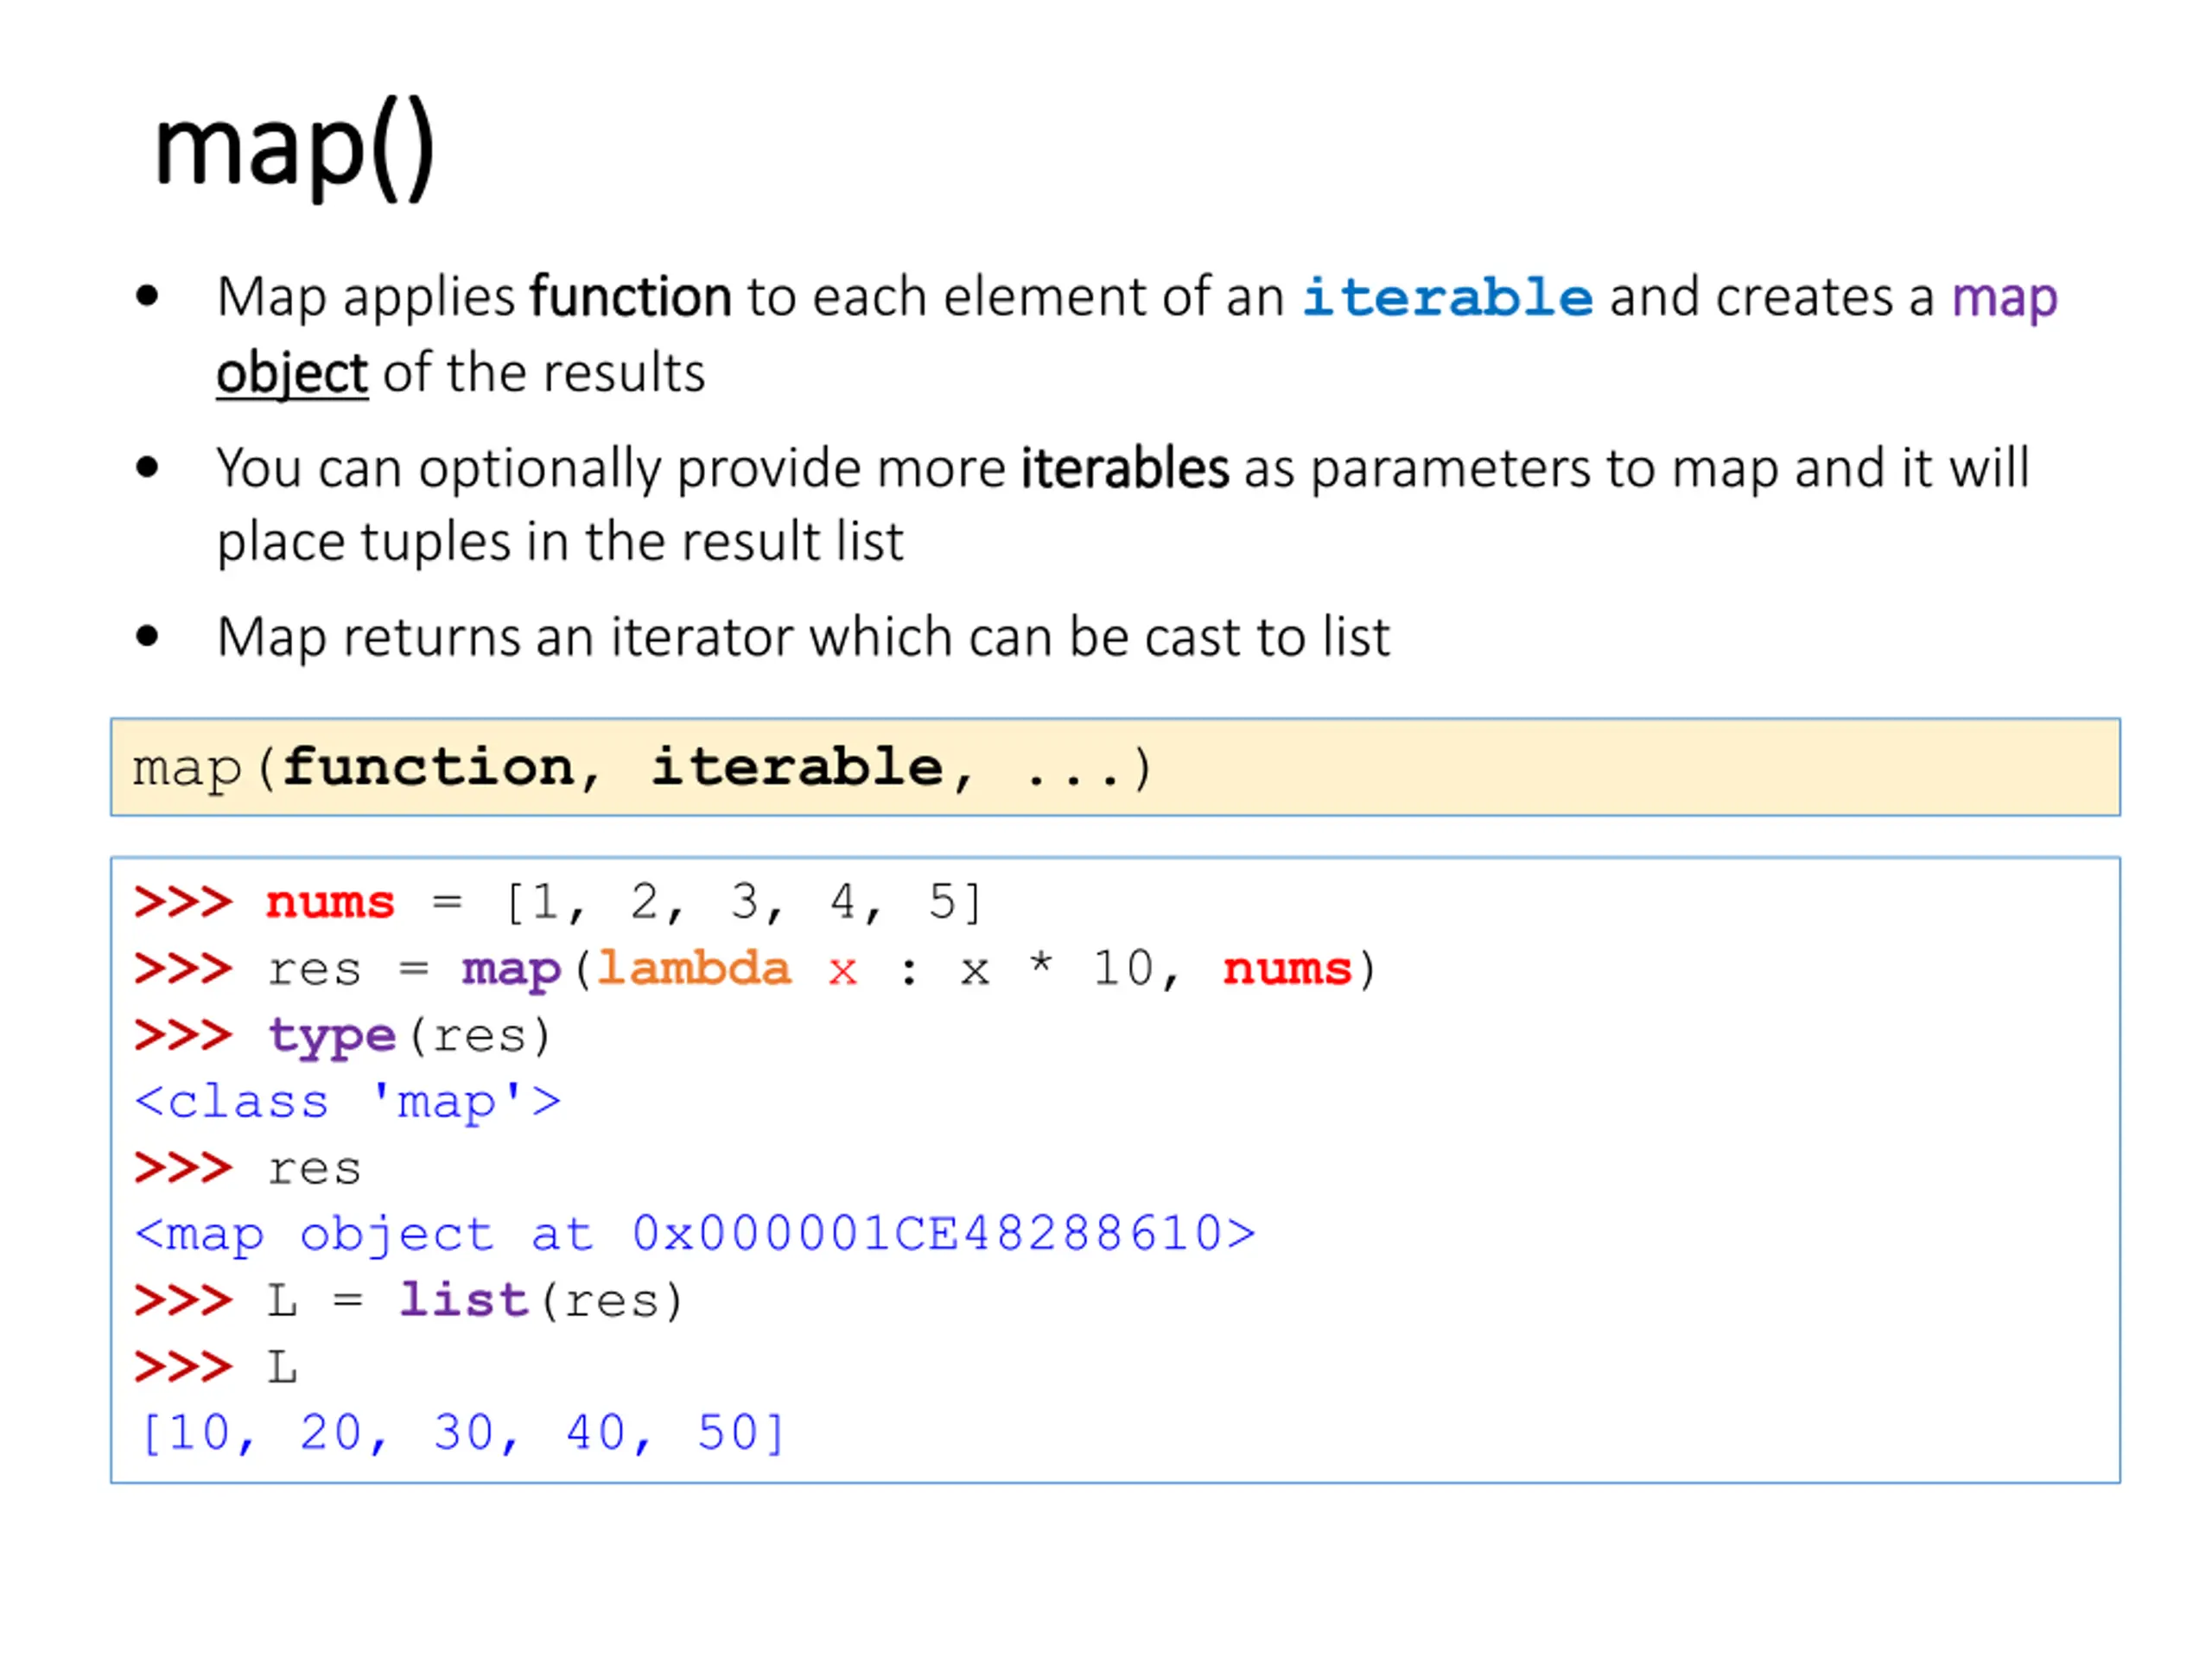Click the syntax box 'map(function, iterable, ...)'
Image resolution: width=2212 pixels, height=1659 pixels.
click(x=1115, y=767)
